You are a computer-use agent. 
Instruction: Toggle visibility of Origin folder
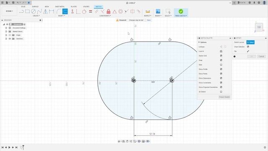[x=10, y=35]
